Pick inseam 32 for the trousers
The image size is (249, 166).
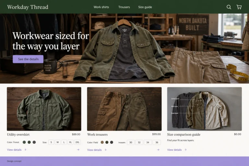click(139, 142)
